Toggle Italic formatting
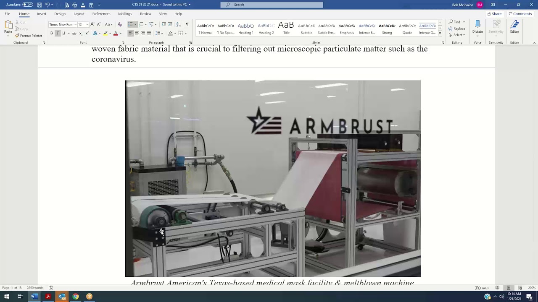 pos(58,33)
